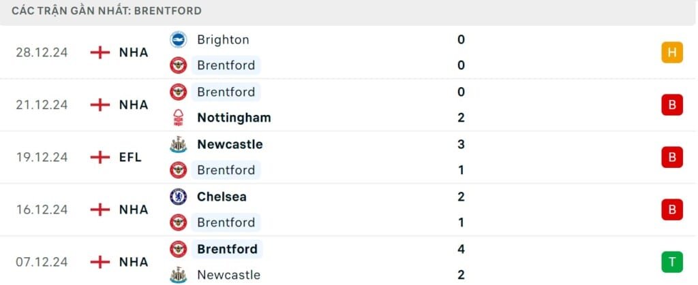Click Brentford crest in the 28.12.24 match
Screen dimensions: 698x285
[178, 65]
